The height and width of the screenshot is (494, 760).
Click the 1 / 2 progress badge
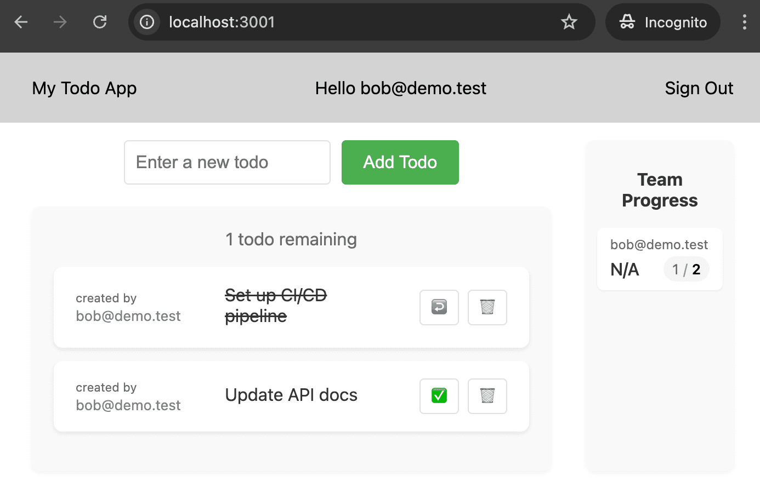686,269
